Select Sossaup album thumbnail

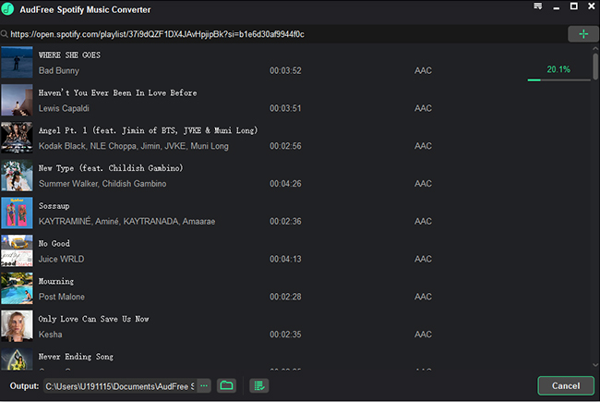point(17,213)
